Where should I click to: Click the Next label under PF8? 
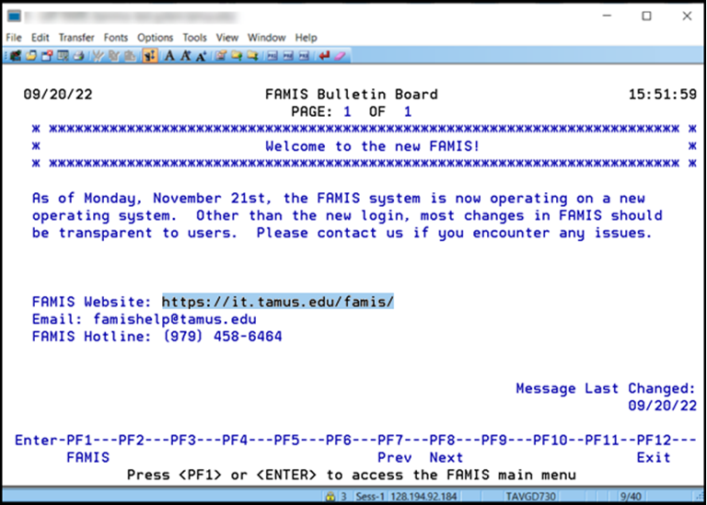(446, 457)
